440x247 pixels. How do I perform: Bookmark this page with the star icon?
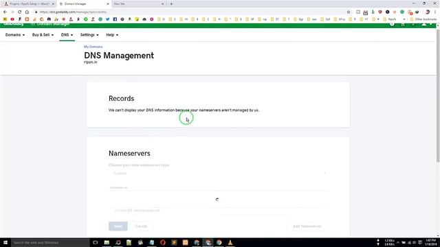349,12
